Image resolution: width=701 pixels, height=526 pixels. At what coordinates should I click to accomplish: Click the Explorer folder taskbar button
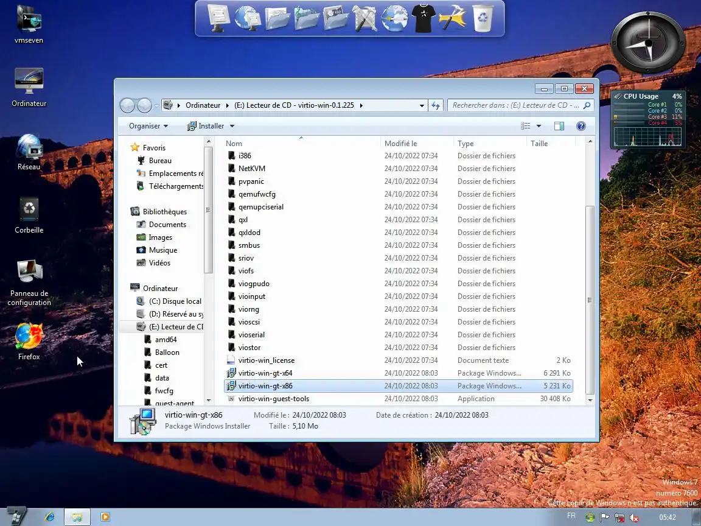77,517
